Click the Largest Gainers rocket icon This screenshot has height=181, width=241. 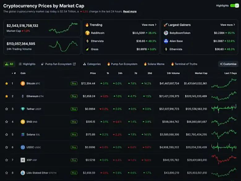click(166, 25)
